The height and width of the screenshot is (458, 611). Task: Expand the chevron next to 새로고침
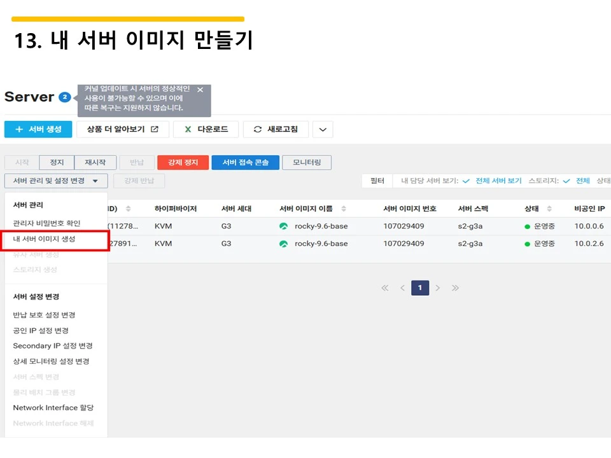point(322,129)
